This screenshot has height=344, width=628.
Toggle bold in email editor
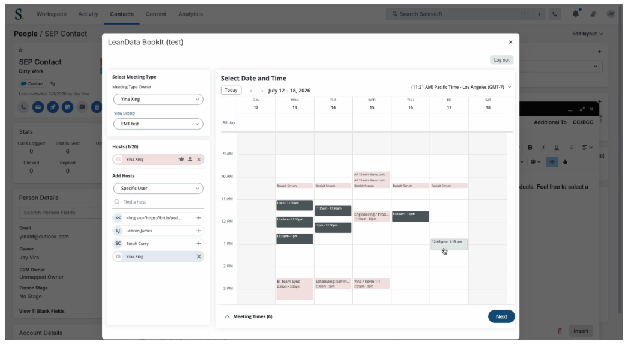click(530, 148)
